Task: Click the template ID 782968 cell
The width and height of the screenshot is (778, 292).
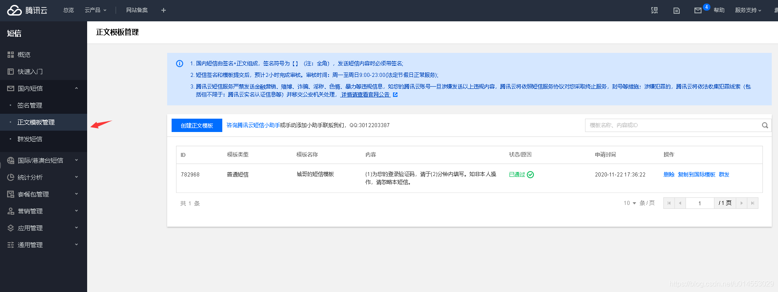Action: point(190,175)
